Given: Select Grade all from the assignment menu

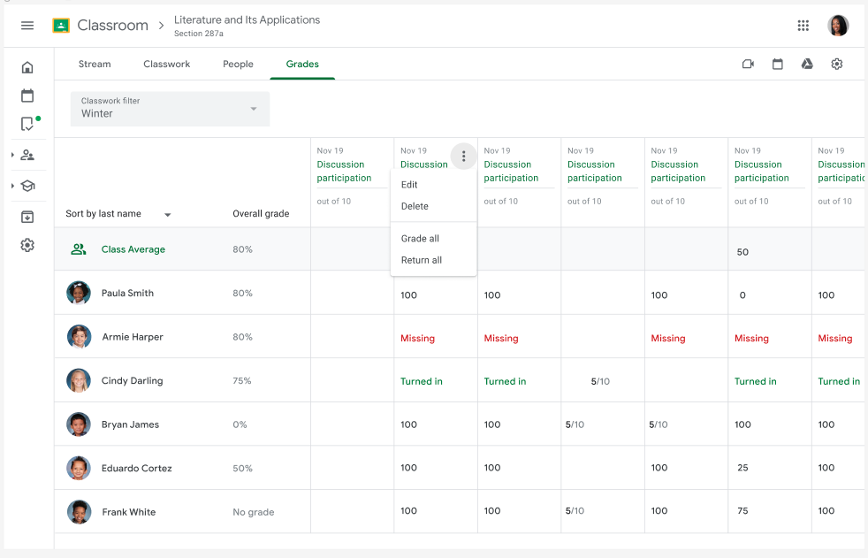Looking at the screenshot, I should [420, 238].
